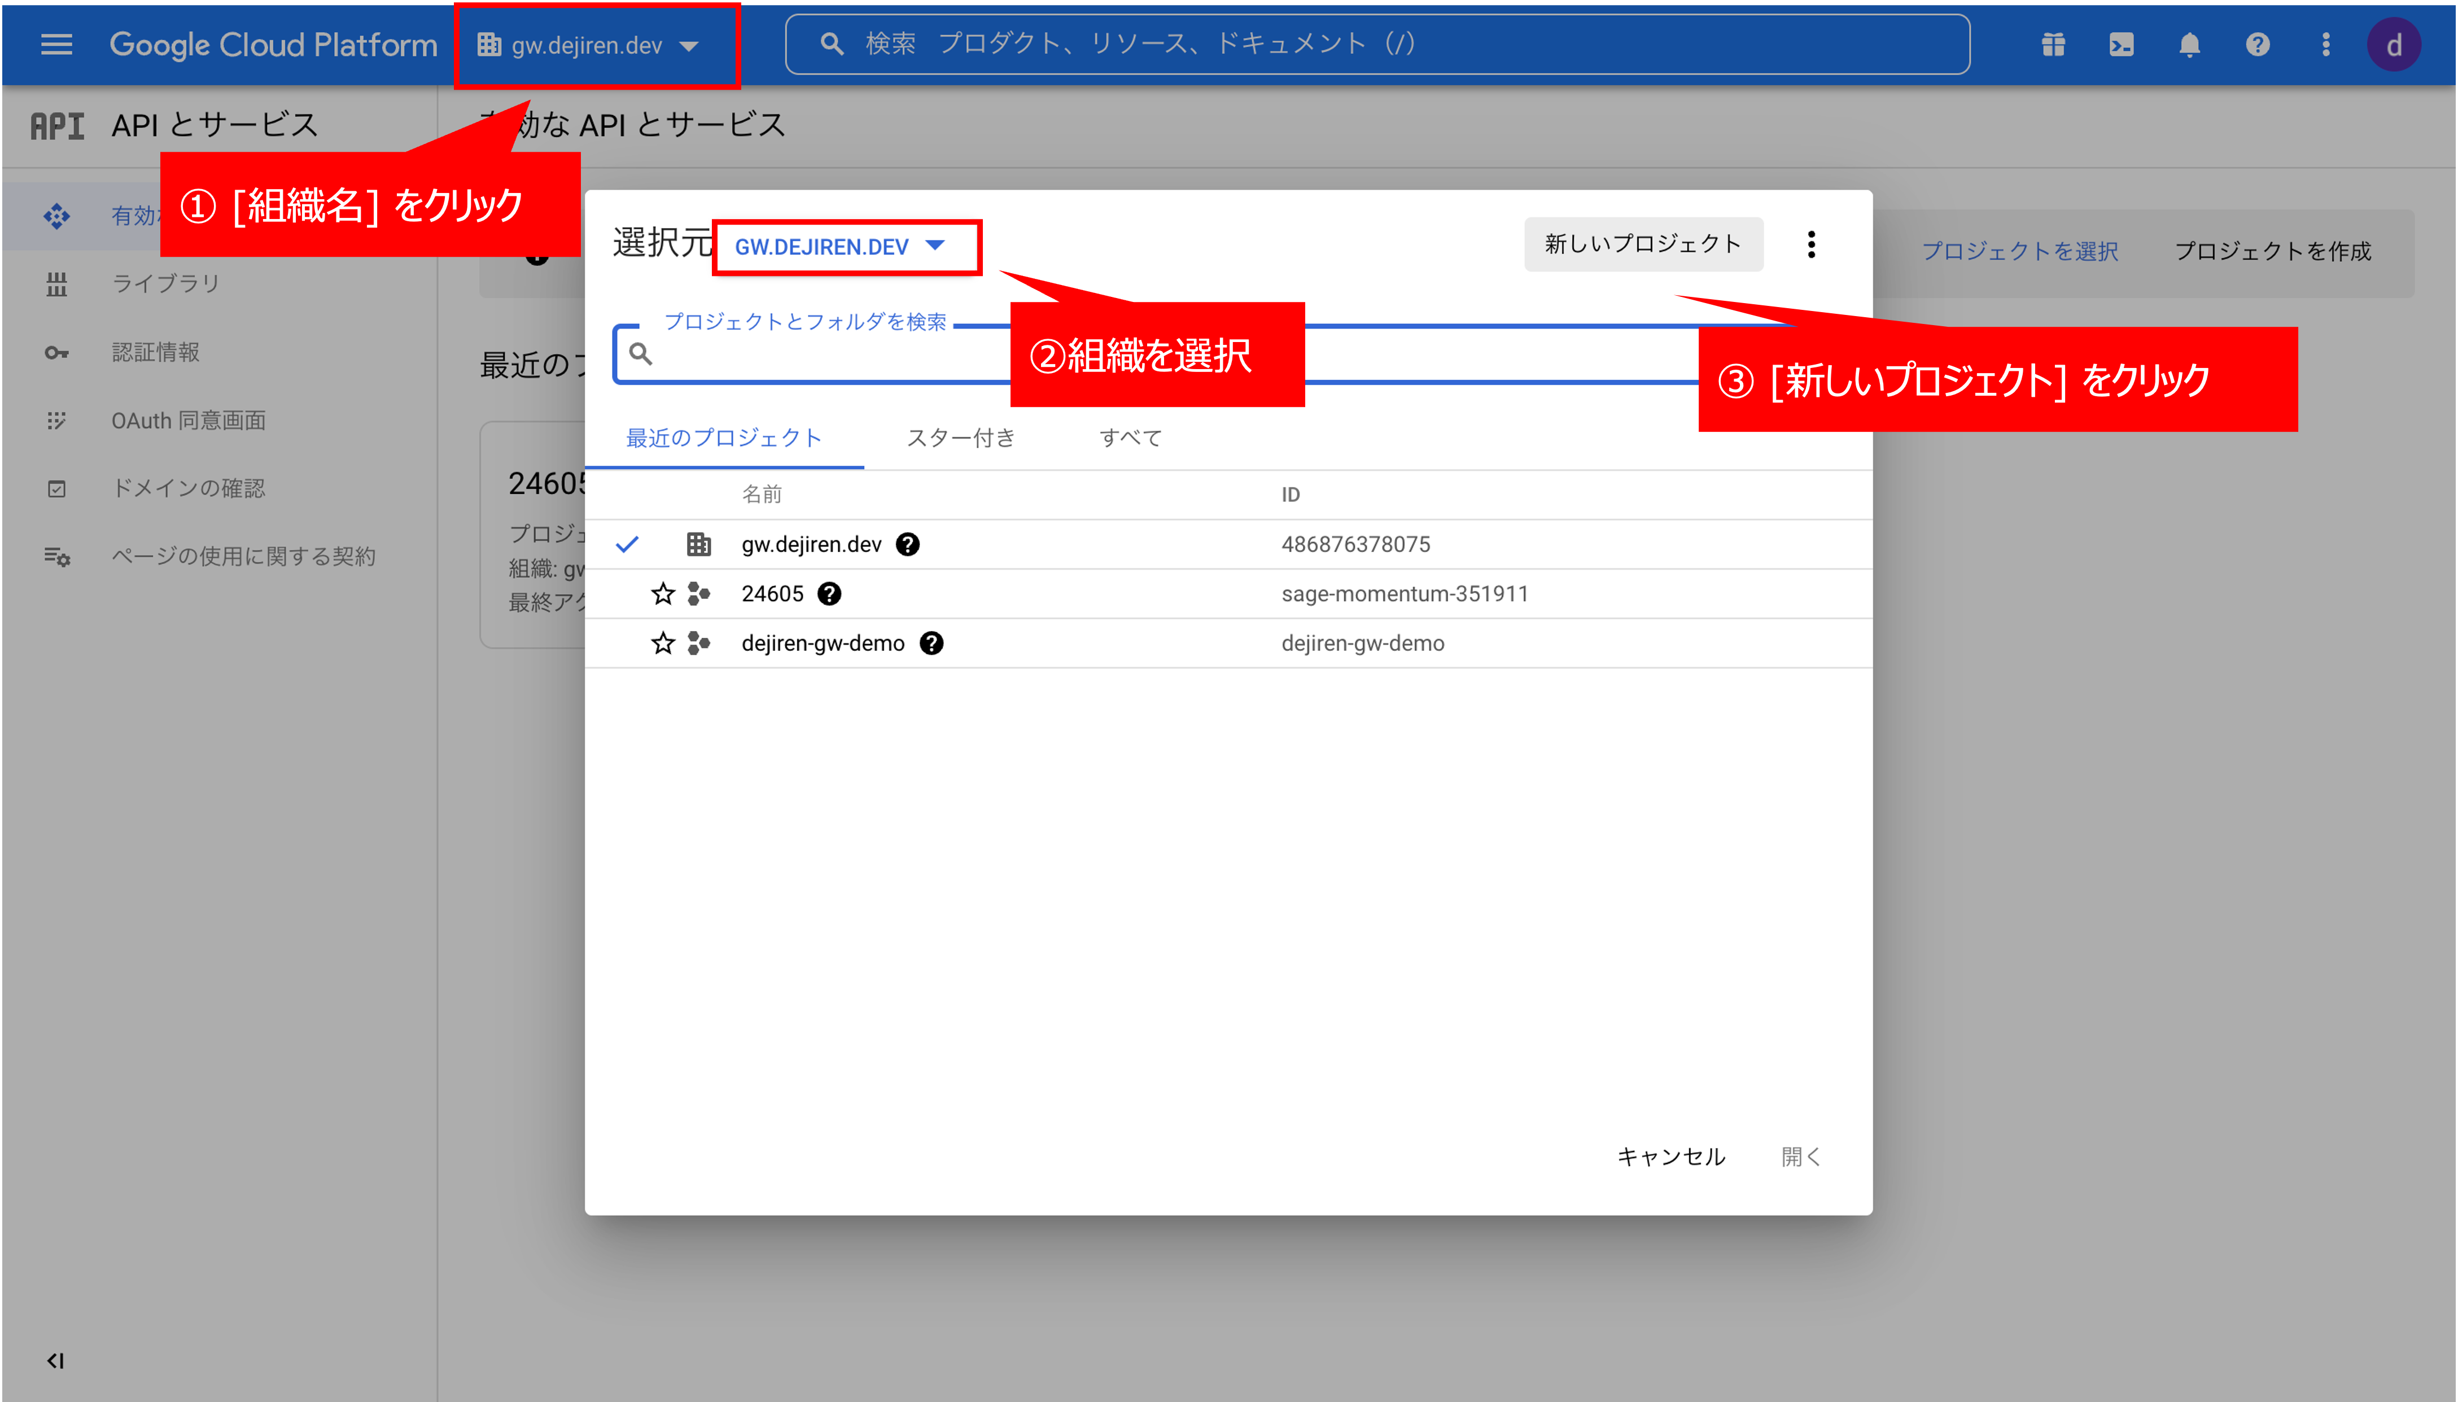Viewport: 2458px width, 1402px height.
Task: Open 認証情報 in the sidebar
Action: coord(155,352)
